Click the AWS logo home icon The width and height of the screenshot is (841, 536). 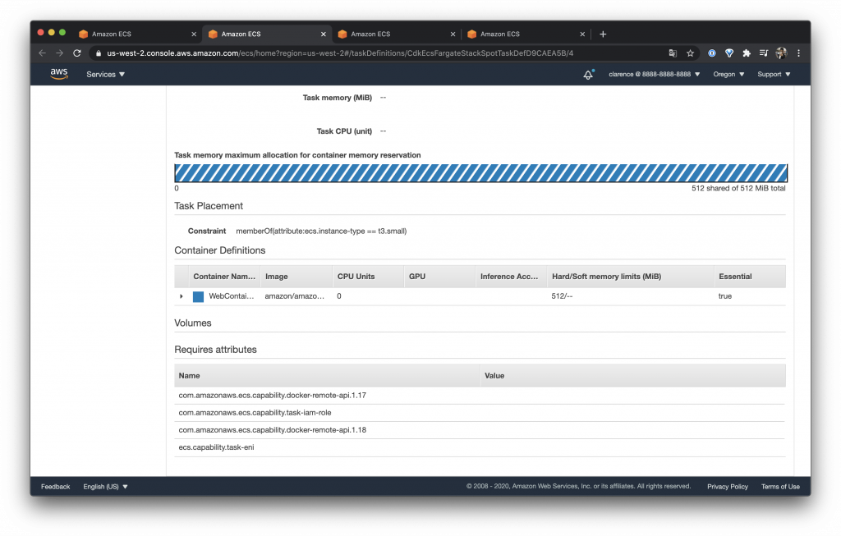(59, 74)
